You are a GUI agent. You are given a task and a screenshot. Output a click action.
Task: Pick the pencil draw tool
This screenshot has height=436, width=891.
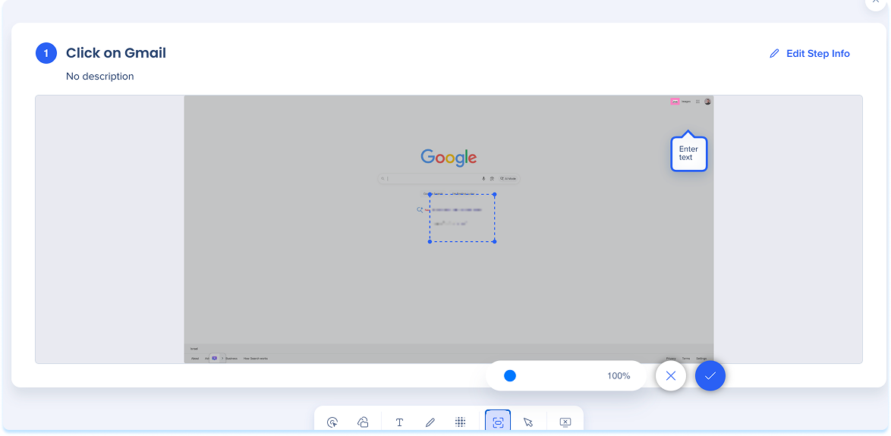(430, 422)
